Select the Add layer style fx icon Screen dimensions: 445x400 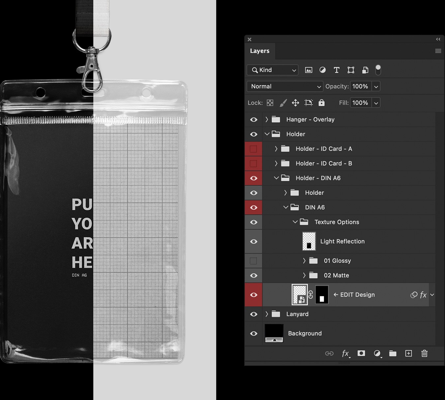point(345,353)
